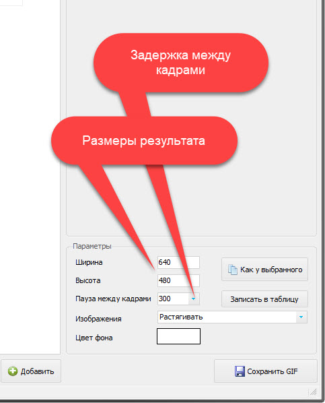Click the floppy disk icon on Сохранить GIF

240,371
